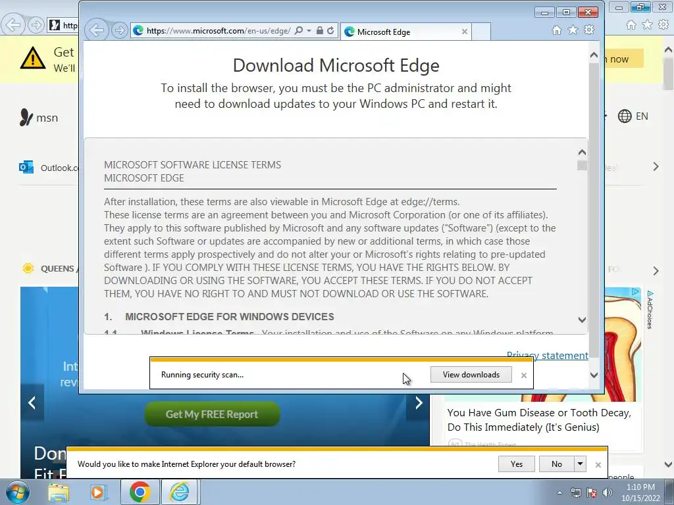
Task: Refresh the Microsoft Edge download page
Action: (330, 30)
